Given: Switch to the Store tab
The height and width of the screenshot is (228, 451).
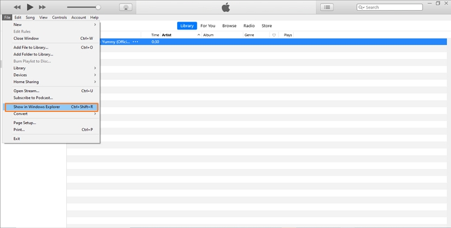Looking at the screenshot, I should [266, 26].
